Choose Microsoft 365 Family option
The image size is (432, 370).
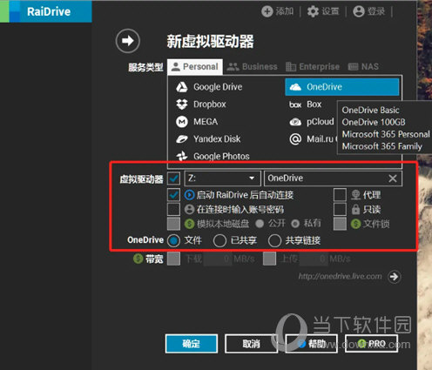381,146
